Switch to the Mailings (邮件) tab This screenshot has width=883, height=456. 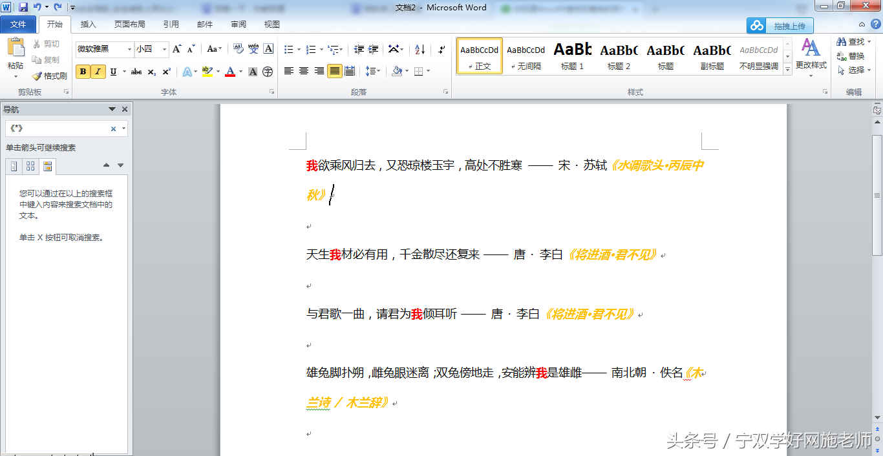(x=205, y=25)
